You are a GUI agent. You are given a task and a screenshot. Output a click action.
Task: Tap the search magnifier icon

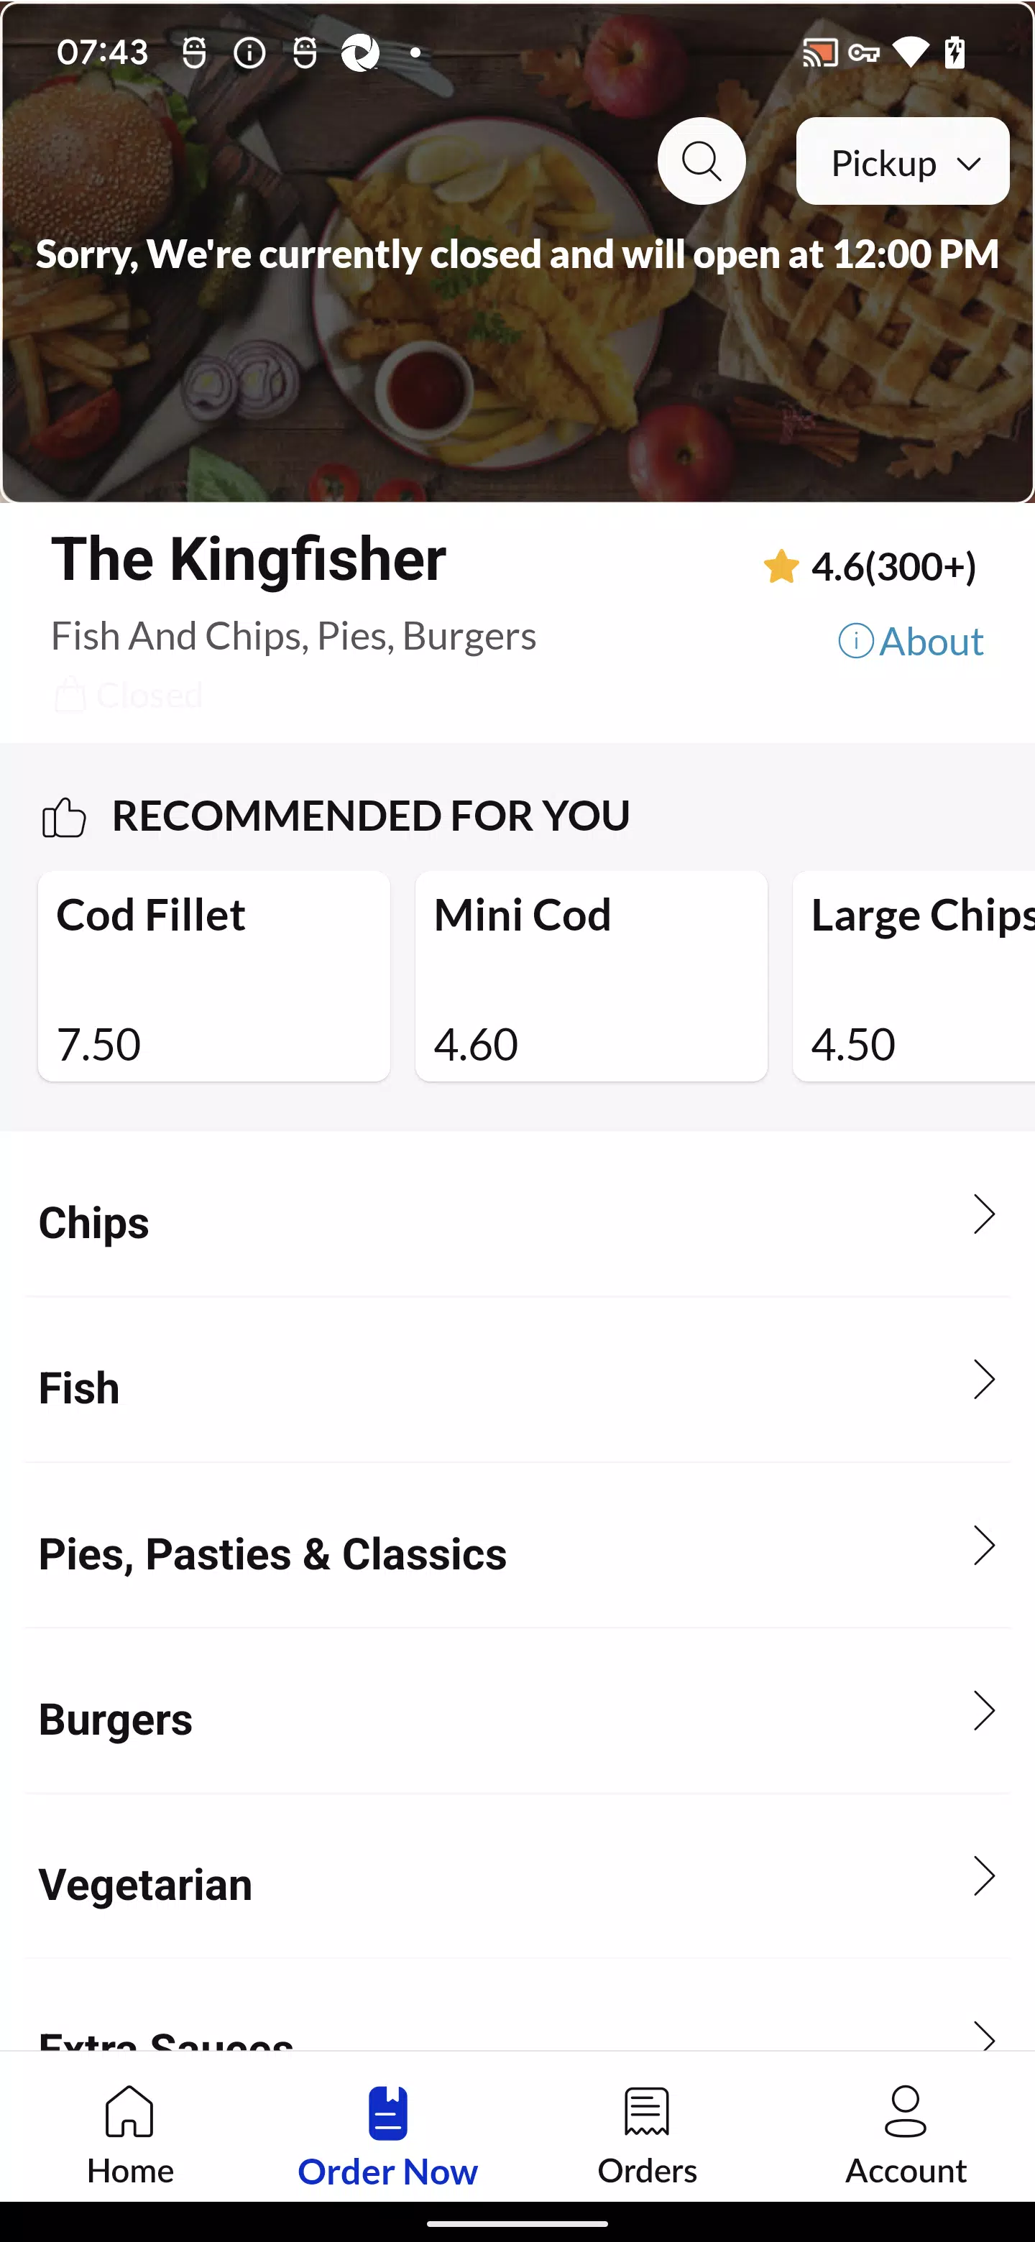(x=701, y=161)
